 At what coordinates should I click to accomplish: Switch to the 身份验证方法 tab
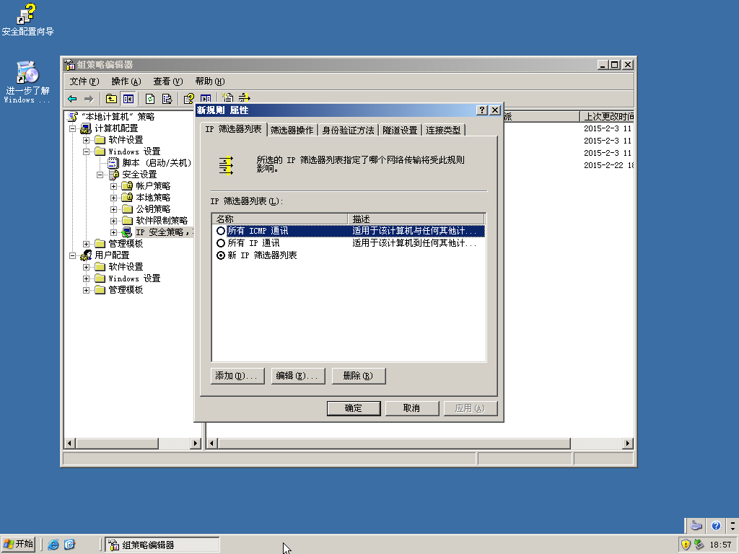tap(348, 130)
